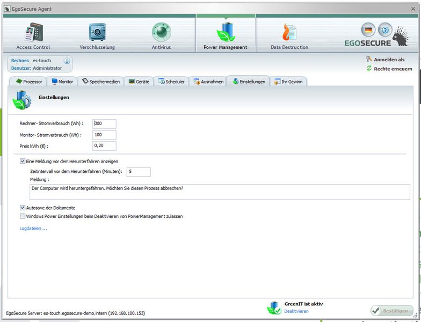Image resolution: width=421 pixels, height=322 pixels.
Task: Open the Antivirus module
Action: click(161, 35)
